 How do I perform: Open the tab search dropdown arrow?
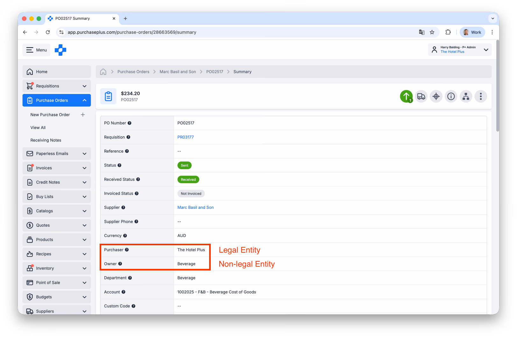pyautogui.click(x=493, y=18)
